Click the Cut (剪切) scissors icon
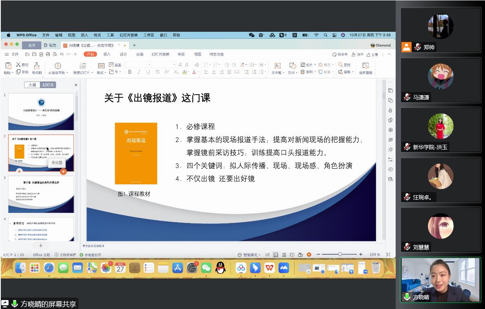This screenshot has width=485, height=309. coord(18,65)
